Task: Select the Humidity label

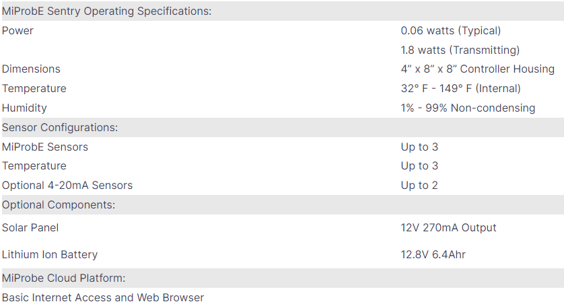Action: (24, 108)
